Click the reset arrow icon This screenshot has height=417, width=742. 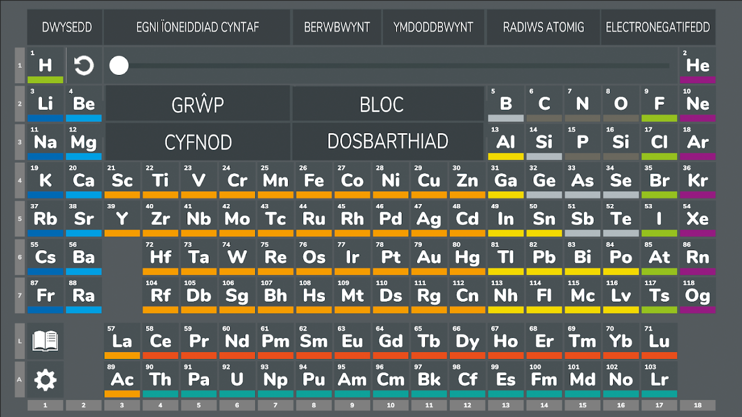coord(83,66)
